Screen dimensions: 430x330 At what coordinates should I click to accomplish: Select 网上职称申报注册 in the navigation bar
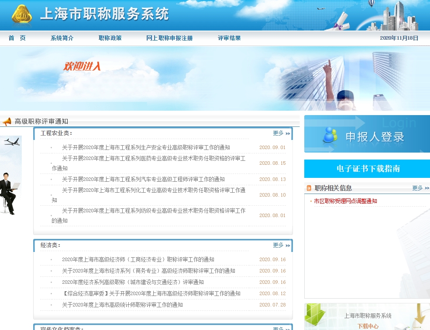click(x=169, y=38)
